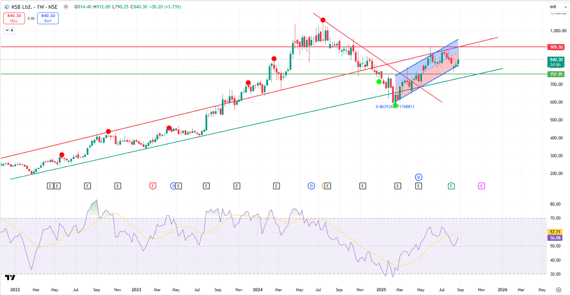This screenshot has width=570, height=295.
Task: Open the earnings marker near November 2023
Action: pyautogui.click(x=237, y=186)
